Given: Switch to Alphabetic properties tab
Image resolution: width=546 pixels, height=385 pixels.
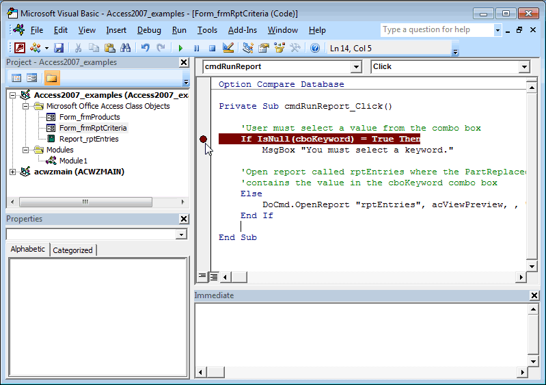Looking at the screenshot, I should point(28,249).
